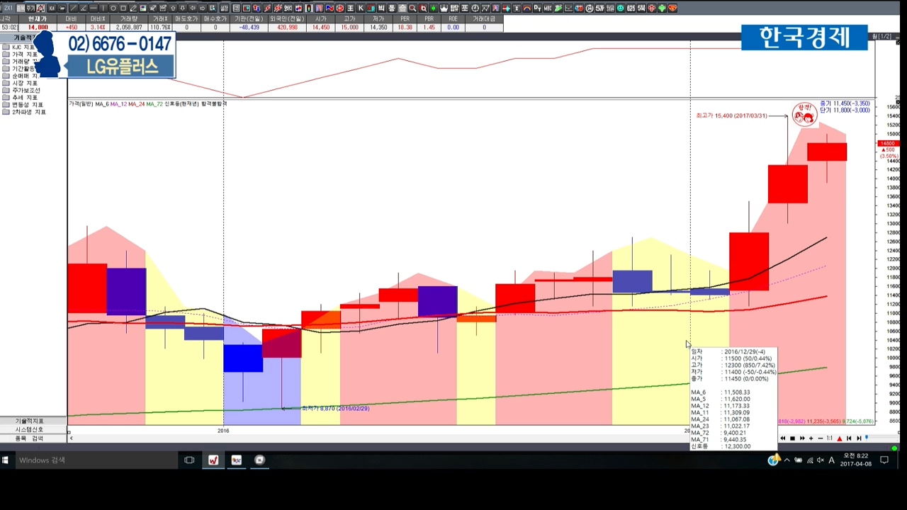Viewport: 907px width, 510px height.
Task: Select the circle drawing tool
Action: [113, 8]
